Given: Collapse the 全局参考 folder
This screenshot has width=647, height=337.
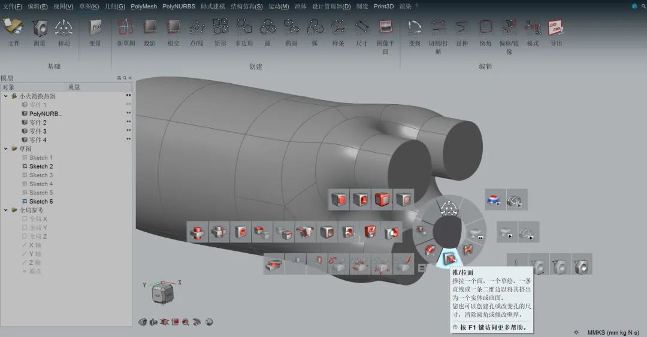Looking at the screenshot, I should 6,210.
